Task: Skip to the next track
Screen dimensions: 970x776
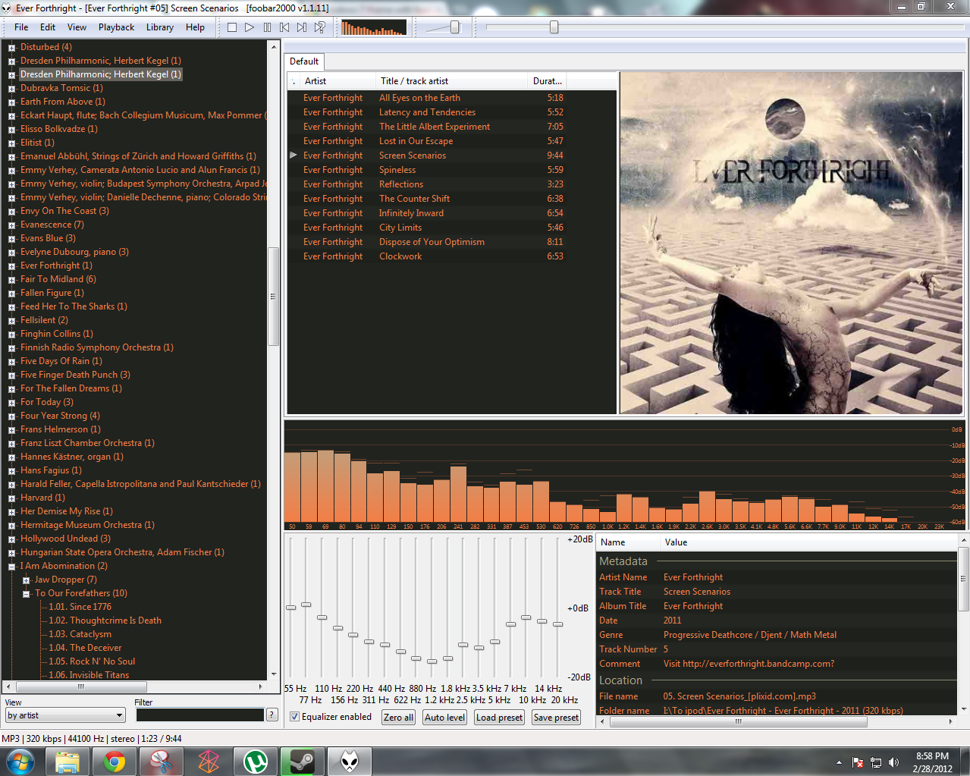Action: point(302,27)
